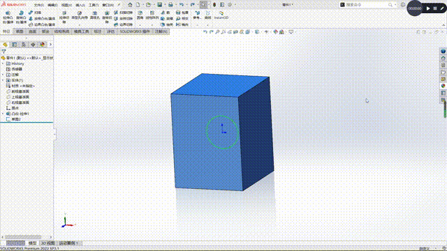
Task: Toggle the Instant3D mode on the ribbon
Action: coord(221,15)
